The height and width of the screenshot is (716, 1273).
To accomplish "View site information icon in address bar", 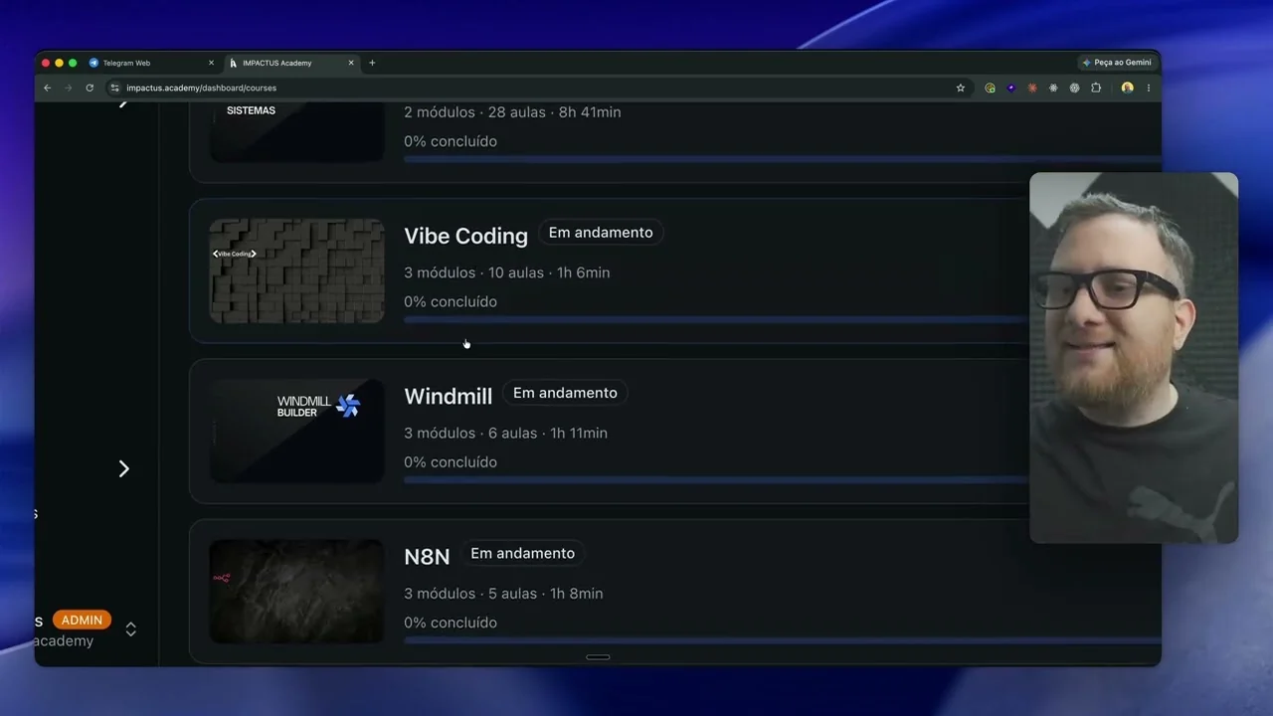I will tap(114, 88).
